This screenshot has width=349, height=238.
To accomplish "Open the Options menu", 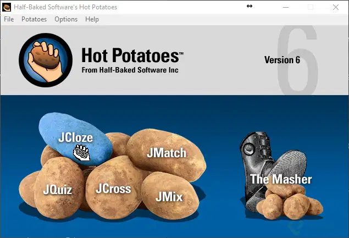I will tap(66, 19).
